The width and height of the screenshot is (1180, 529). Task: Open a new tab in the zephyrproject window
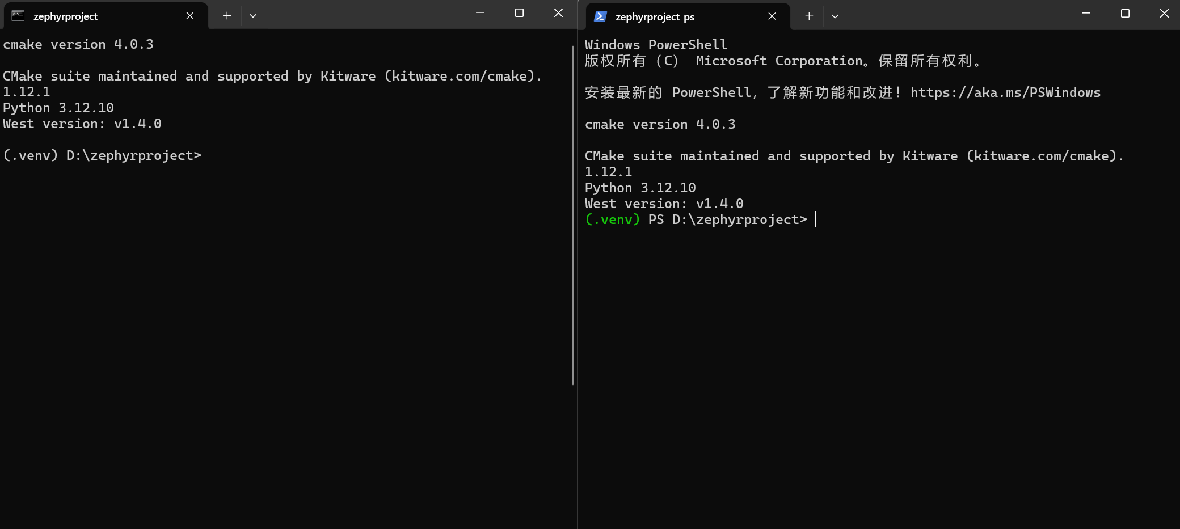coord(227,16)
